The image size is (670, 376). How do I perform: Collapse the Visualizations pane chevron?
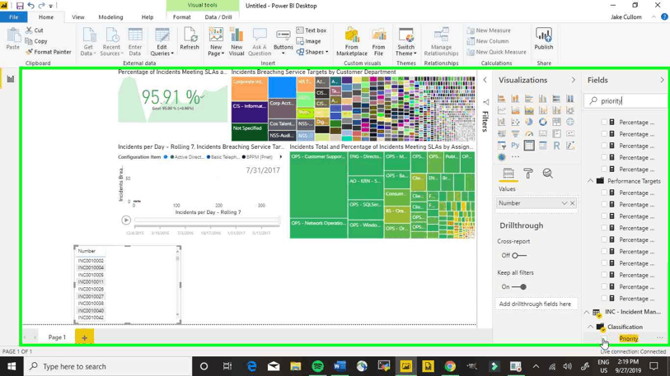[x=574, y=81]
